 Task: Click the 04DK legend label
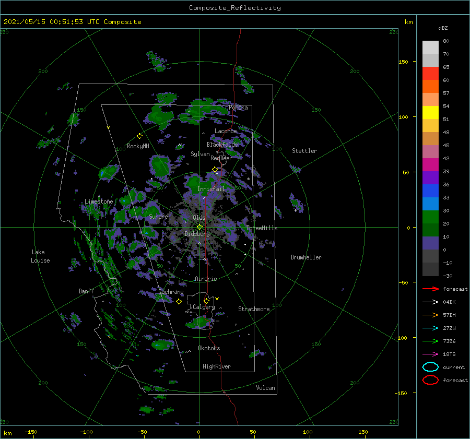(x=449, y=302)
